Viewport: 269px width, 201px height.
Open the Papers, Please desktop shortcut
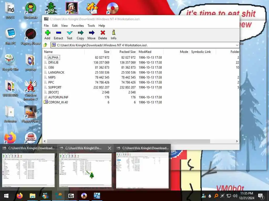click(31, 36)
